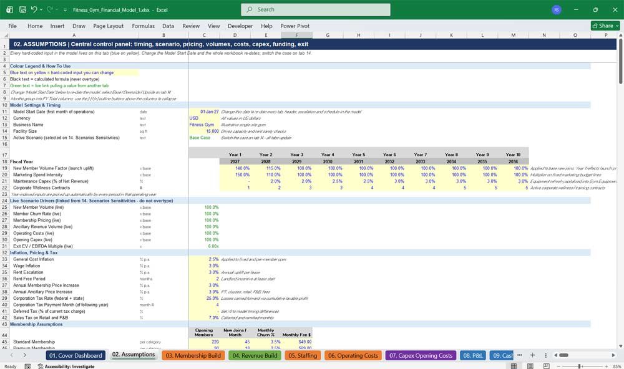Open Accessibility: Investigate in status bar
The height and width of the screenshot is (369, 624).
point(66,367)
